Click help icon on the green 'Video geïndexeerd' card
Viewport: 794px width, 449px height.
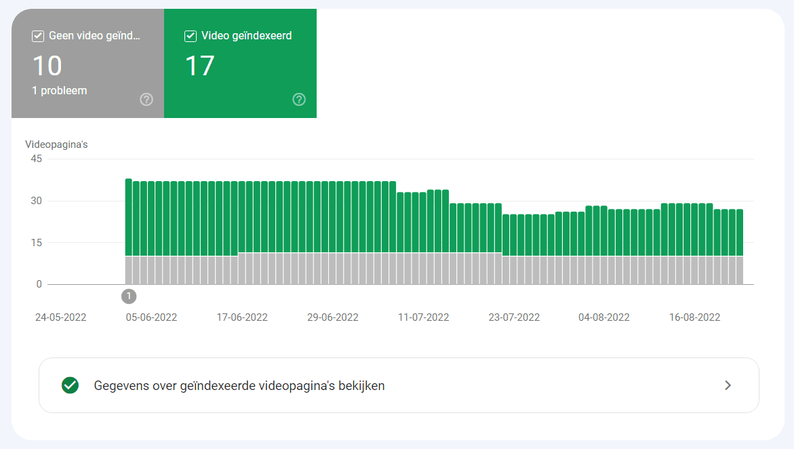click(299, 100)
